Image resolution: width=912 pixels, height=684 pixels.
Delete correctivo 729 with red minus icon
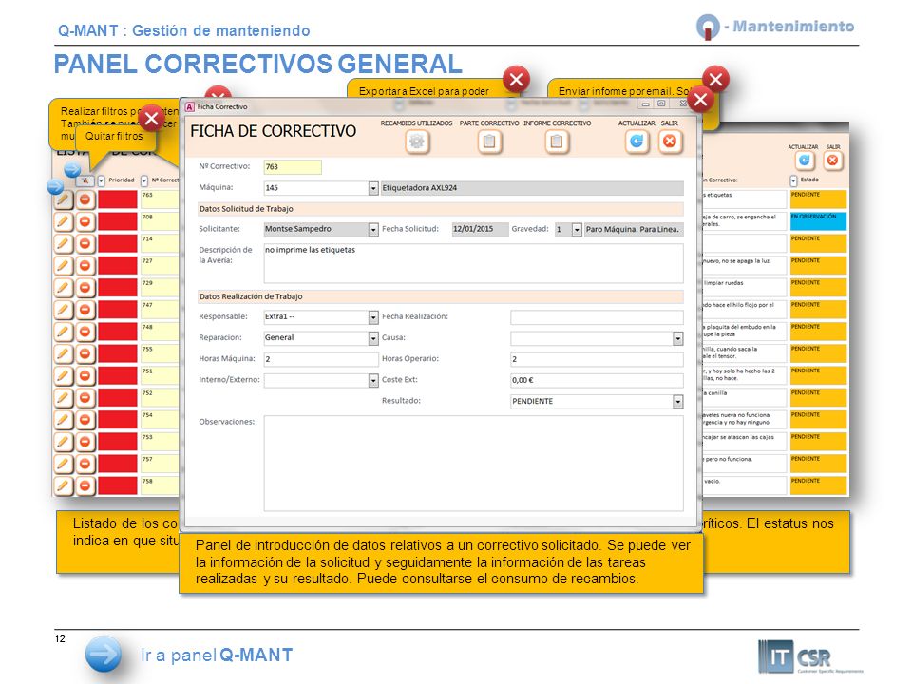coord(85,288)
